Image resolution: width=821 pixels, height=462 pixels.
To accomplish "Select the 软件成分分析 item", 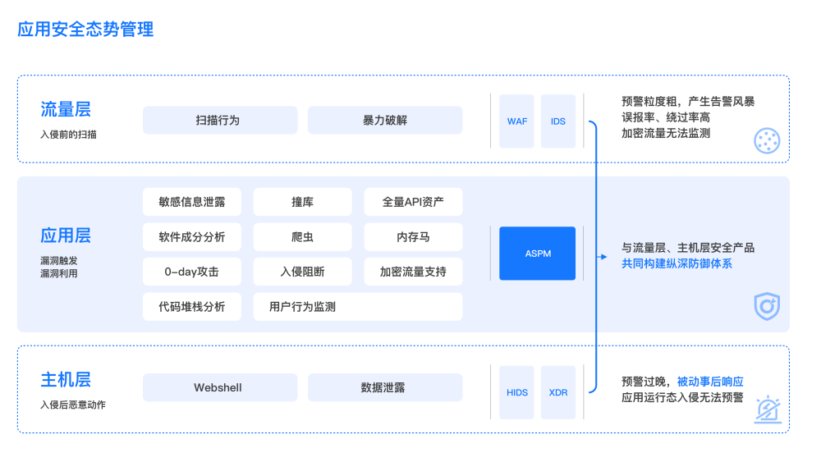I will [192, 237].
